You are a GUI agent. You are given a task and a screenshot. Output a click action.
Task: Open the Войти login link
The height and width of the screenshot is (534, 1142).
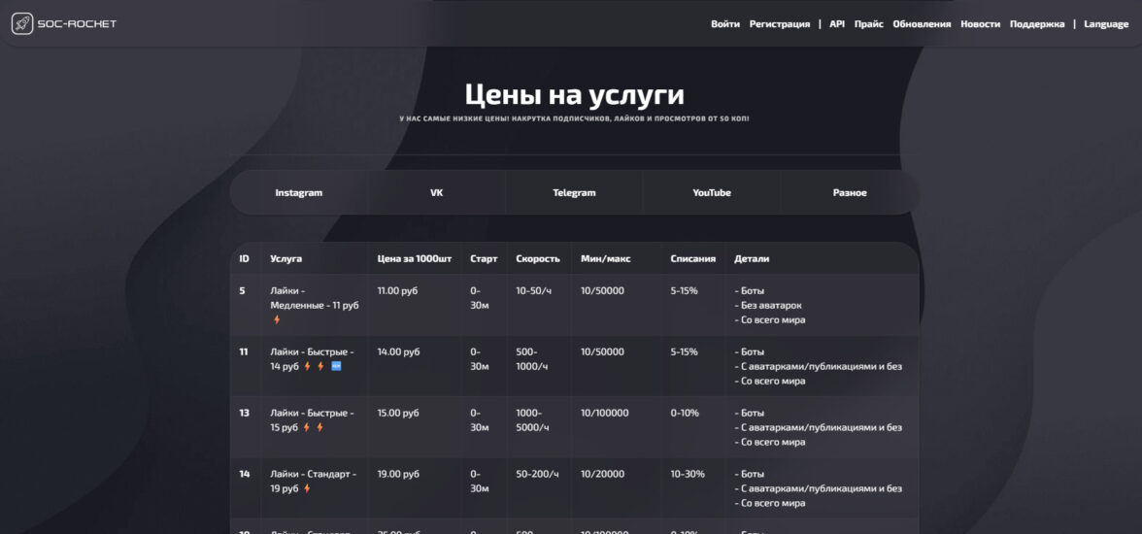click(725, 24)
